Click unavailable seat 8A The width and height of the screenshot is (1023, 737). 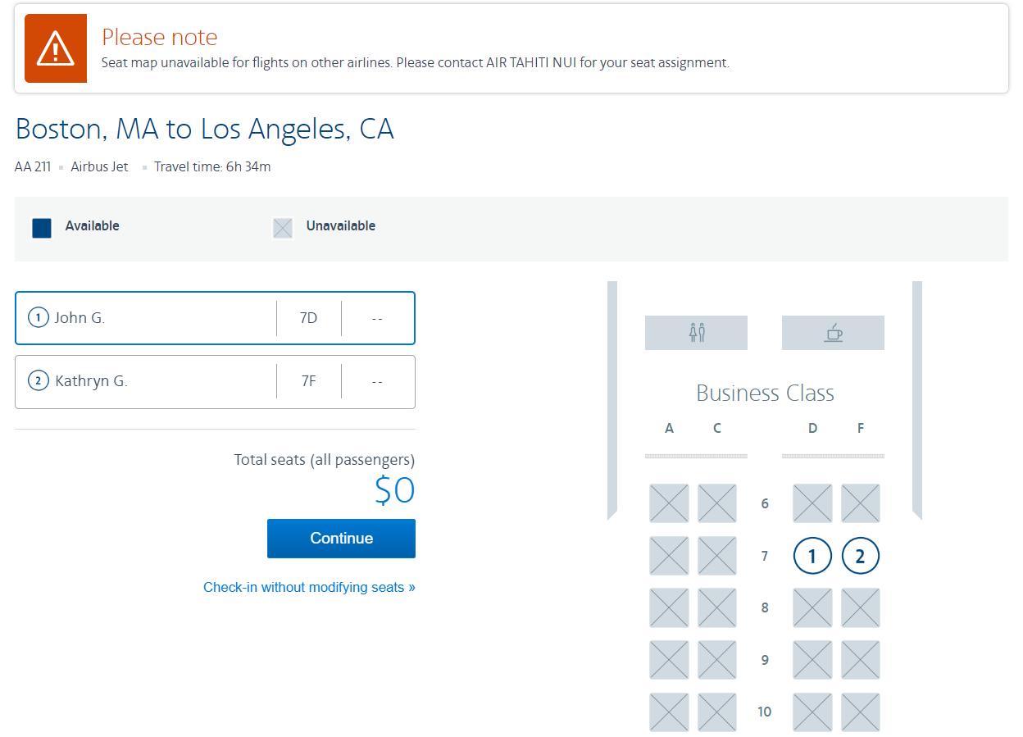(669, 608)
